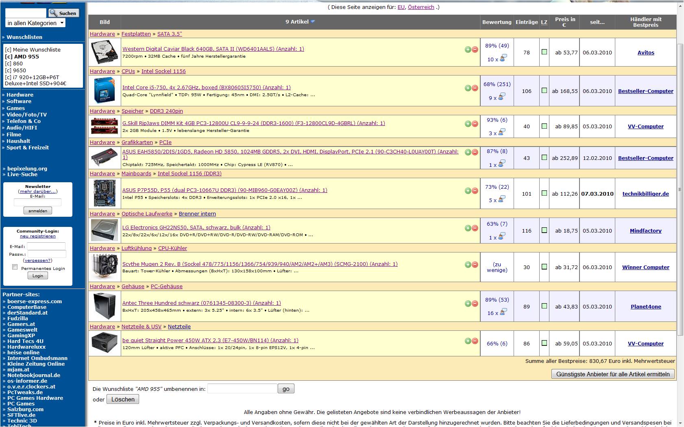The image size is (684, 427).
Task: Open the 'in allen Kategorien' dropdown
Action: click(x=36, y=23)
